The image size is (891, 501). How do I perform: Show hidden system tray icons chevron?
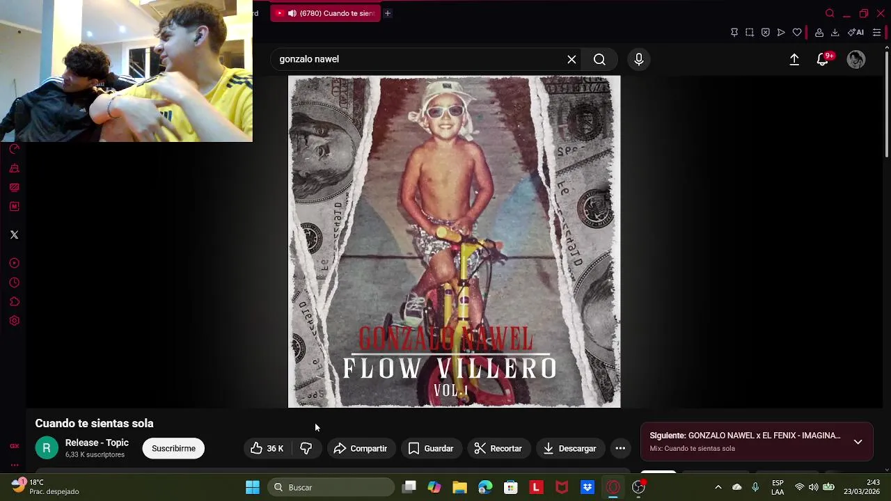[718, 487]
